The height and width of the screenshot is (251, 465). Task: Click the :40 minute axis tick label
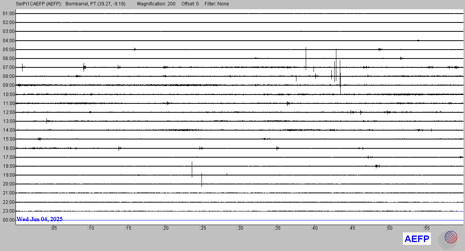[314, 228]
